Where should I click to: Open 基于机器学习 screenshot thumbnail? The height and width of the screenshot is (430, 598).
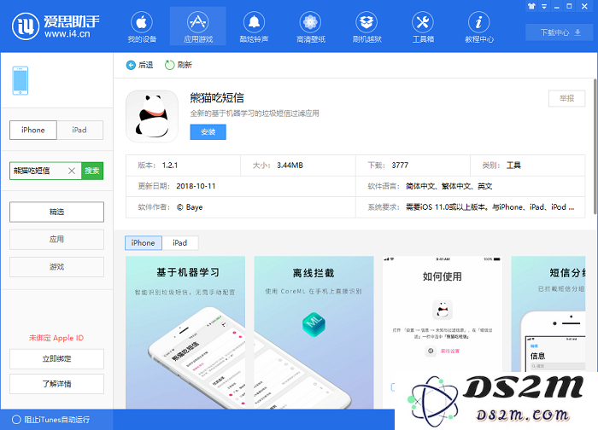[x=185, y=333]
